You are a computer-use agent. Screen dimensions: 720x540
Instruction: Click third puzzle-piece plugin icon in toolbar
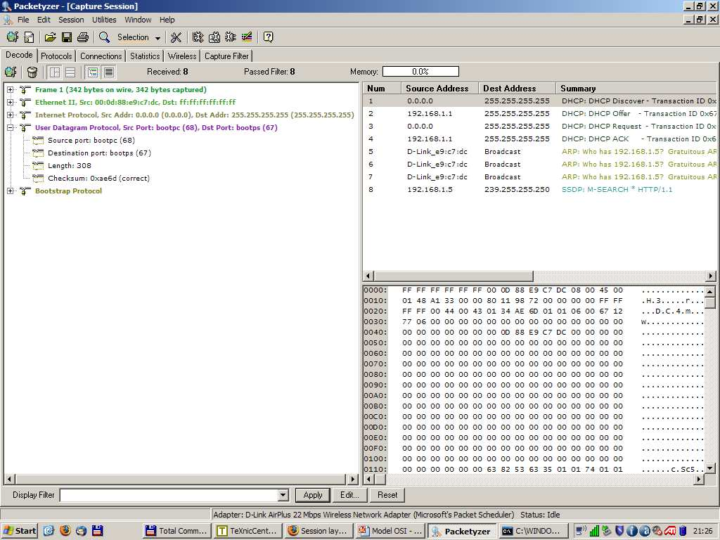click(231, 37)
